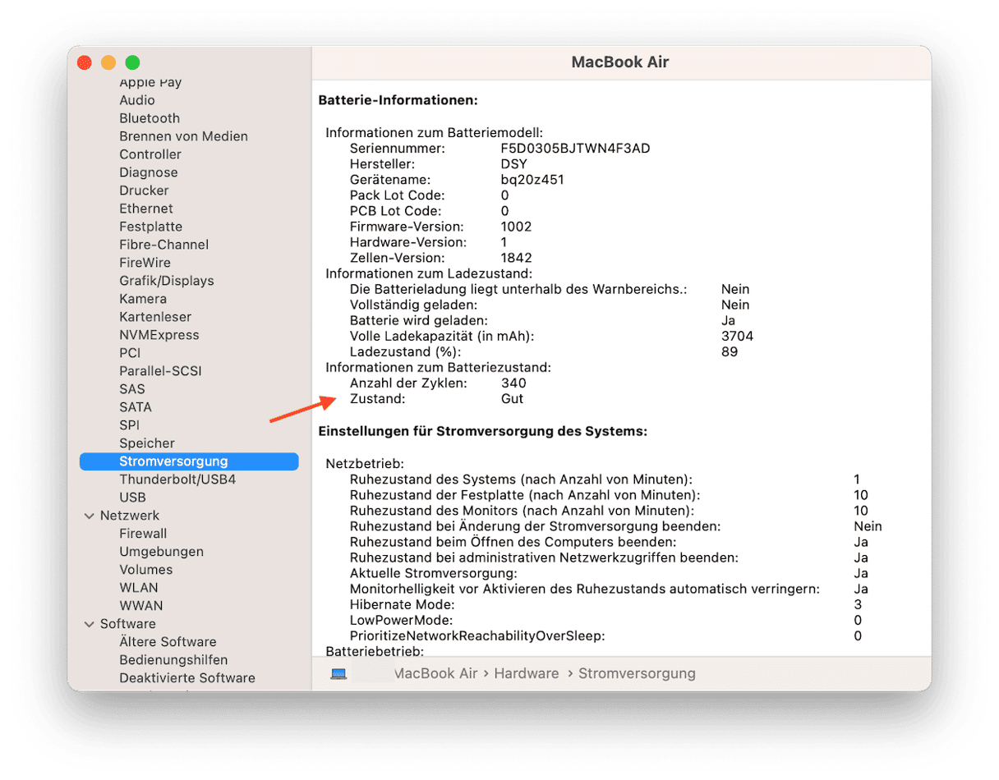999x780 pixels.
Task: Select Speicher in the sidebar
Action: point(147,443)
